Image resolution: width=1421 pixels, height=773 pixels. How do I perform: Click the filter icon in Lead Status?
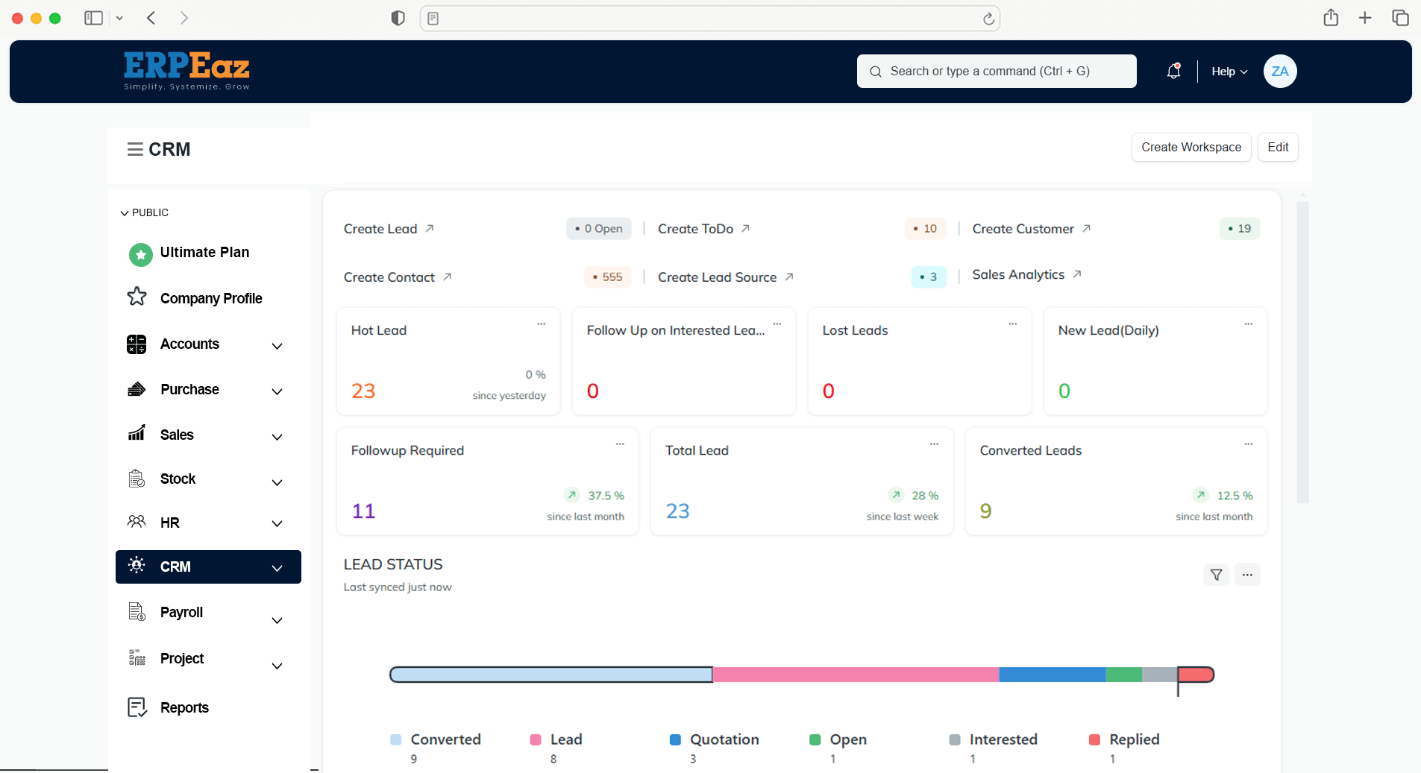(1216, 575)
